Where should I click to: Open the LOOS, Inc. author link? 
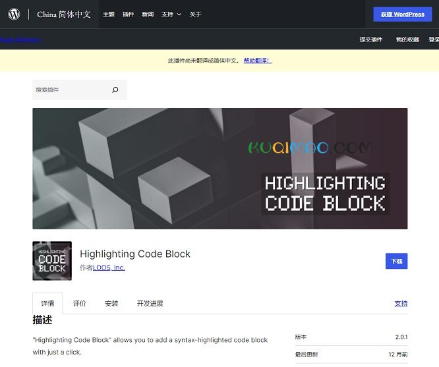coord(109,268)
